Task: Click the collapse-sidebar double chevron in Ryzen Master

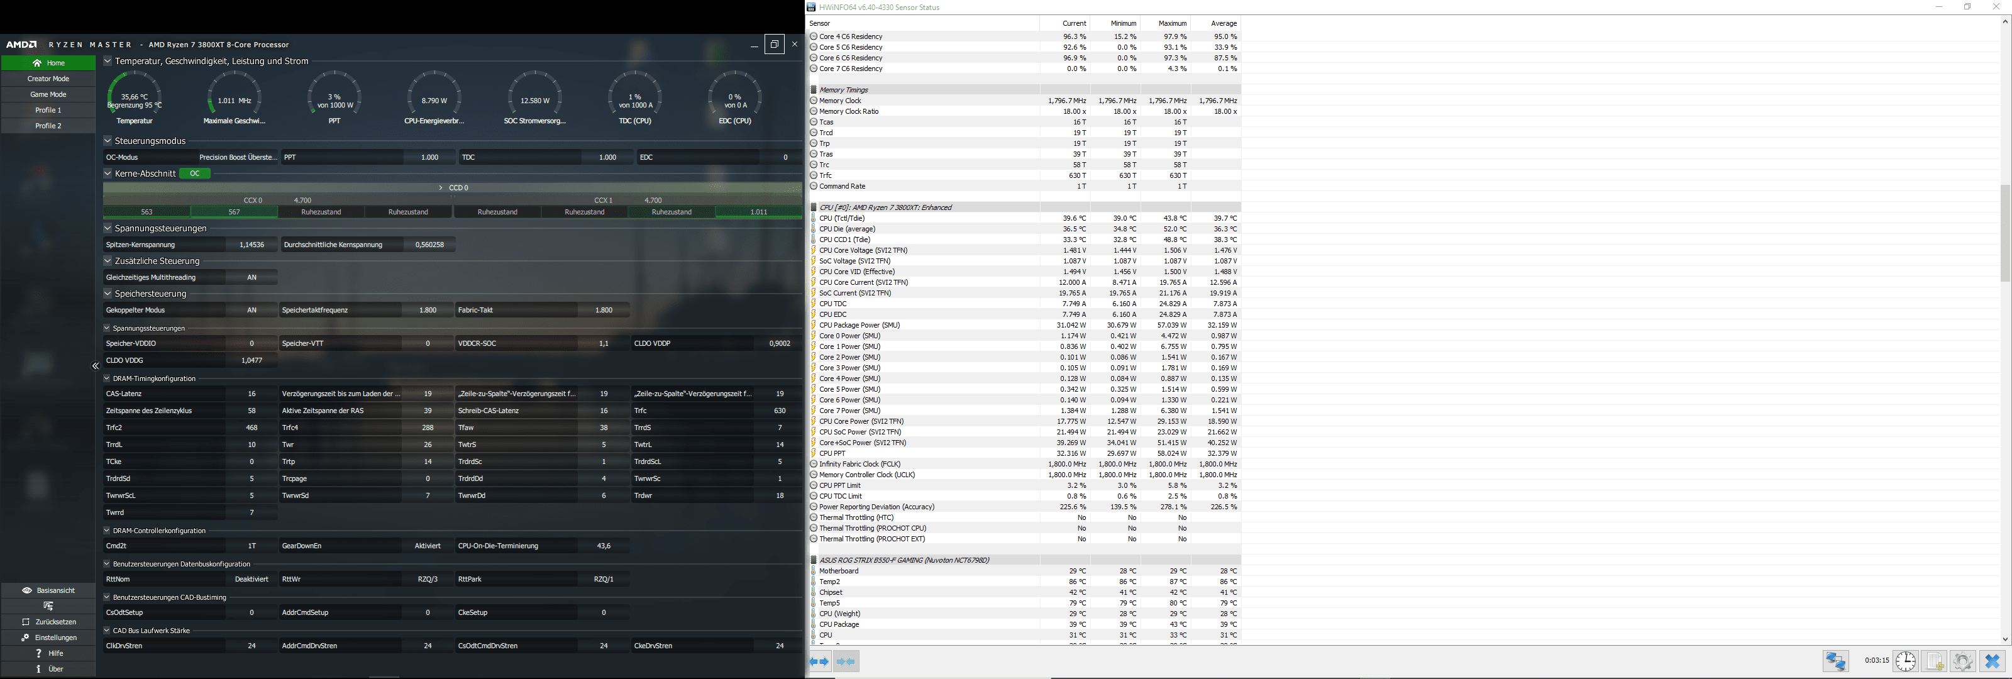Action: pos(96,366)
